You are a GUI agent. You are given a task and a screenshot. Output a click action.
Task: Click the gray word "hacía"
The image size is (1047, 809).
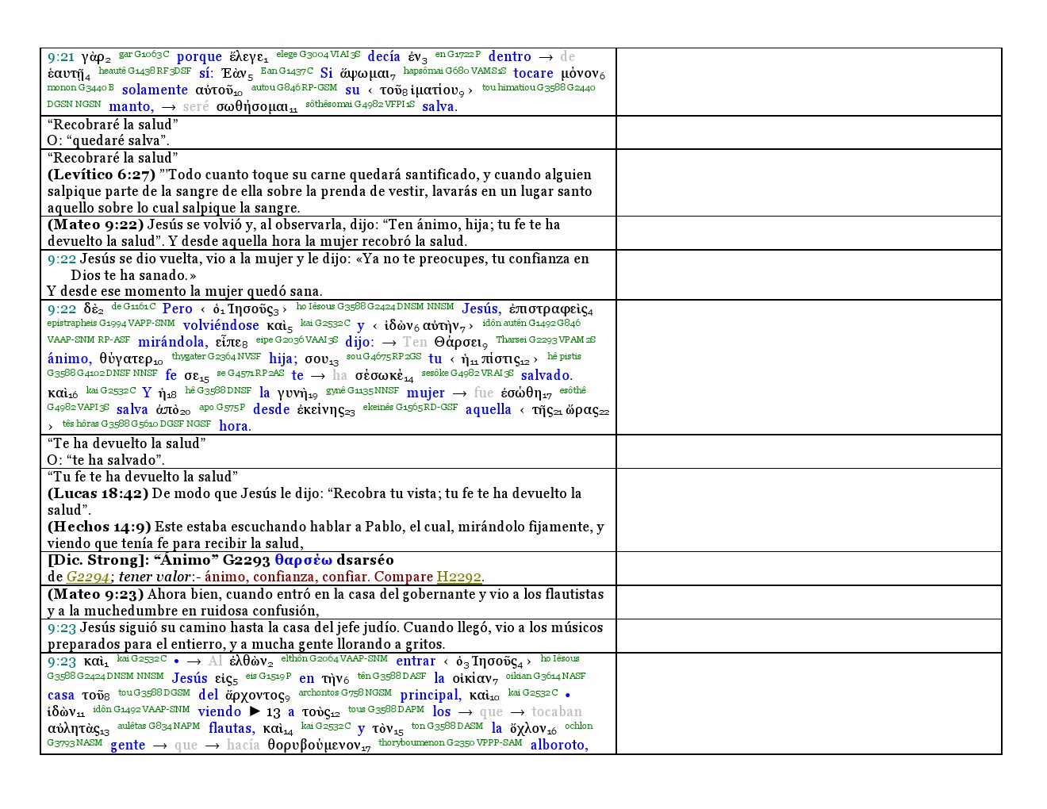coord(243,746)
